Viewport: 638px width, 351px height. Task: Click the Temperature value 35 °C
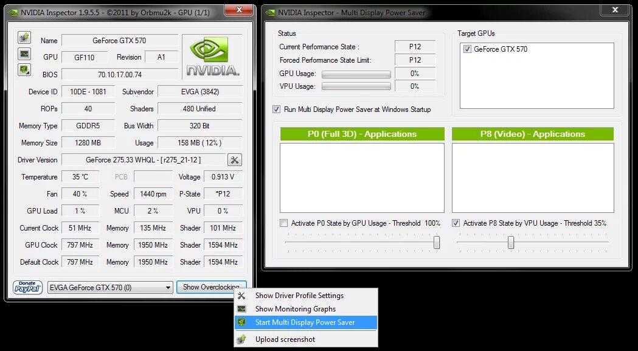click(80, 177)
